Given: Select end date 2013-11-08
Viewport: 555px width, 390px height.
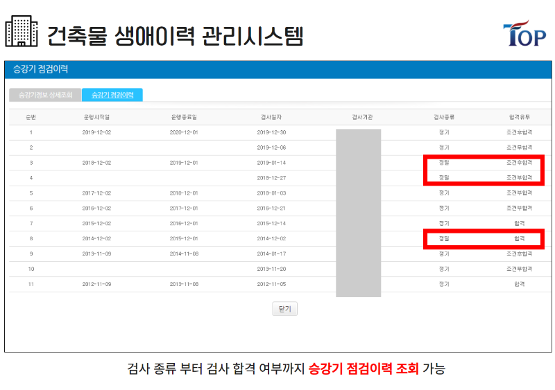Looking at the screenshot, I should click(x=184, y=284).
